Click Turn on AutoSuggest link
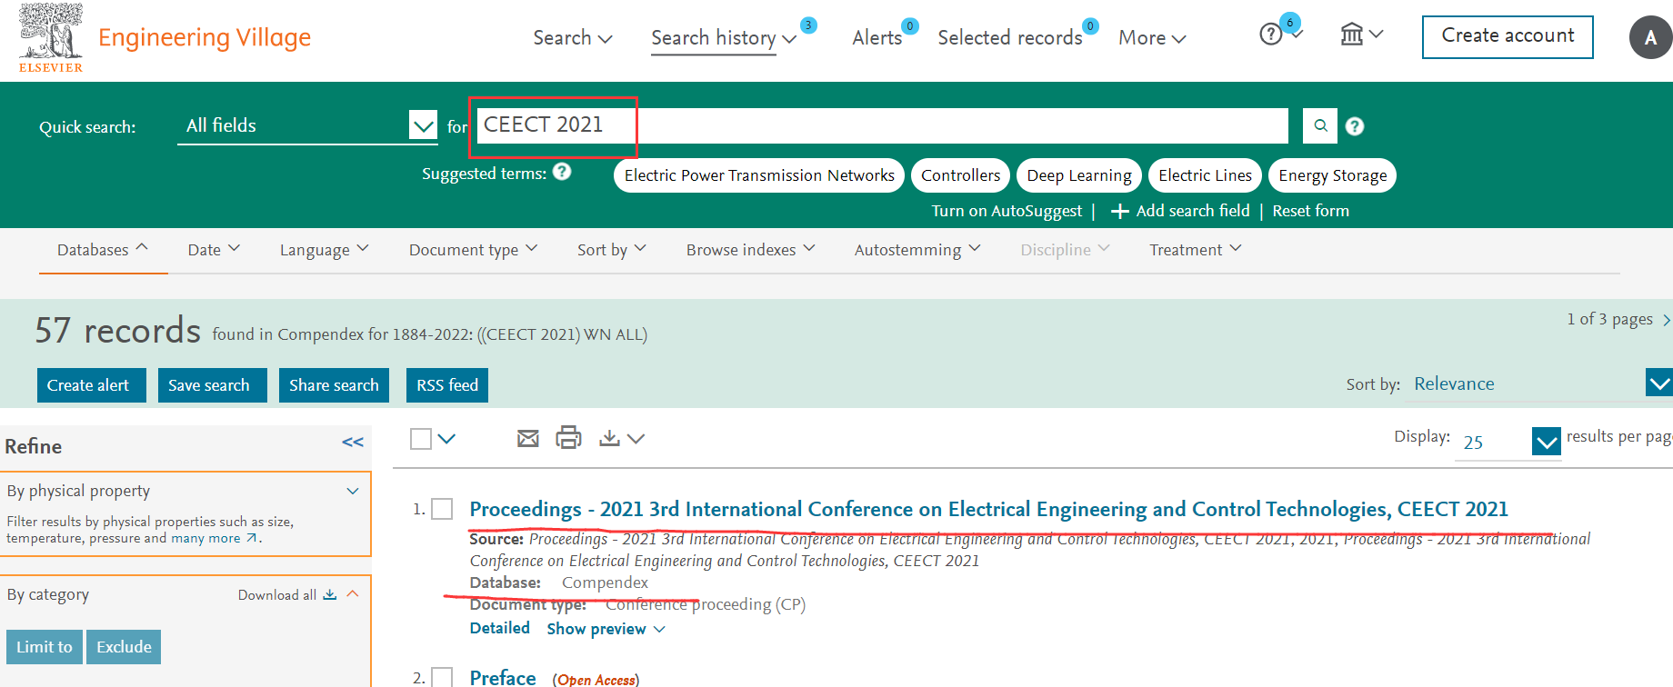1673x687 pixels. point(1007,211)
